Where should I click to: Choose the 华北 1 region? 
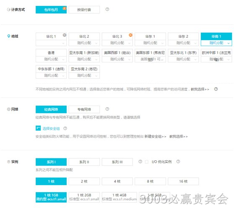(x=51, y=36)
